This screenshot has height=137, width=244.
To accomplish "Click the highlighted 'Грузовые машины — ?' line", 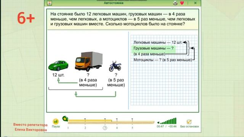I will coord(154,48).
